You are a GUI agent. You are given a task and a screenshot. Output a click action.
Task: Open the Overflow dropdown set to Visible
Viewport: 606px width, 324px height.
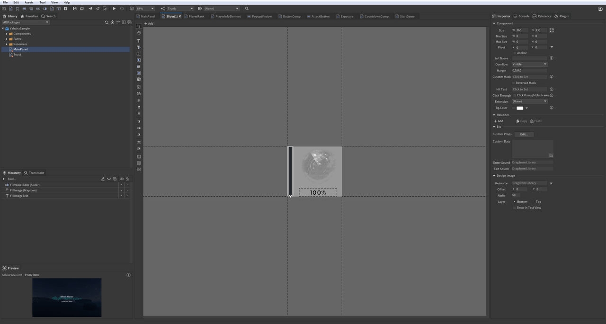coord(529,64)
